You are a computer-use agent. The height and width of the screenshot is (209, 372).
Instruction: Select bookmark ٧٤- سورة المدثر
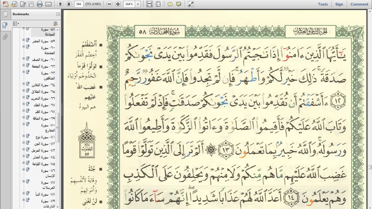[x=44, y=157]
